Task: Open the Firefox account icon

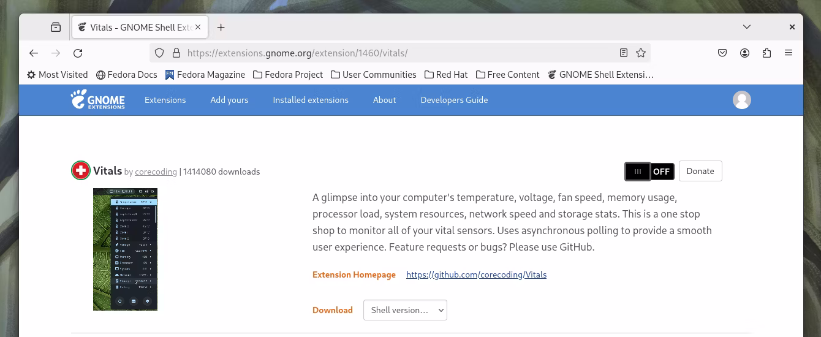Action: [744, 53]
